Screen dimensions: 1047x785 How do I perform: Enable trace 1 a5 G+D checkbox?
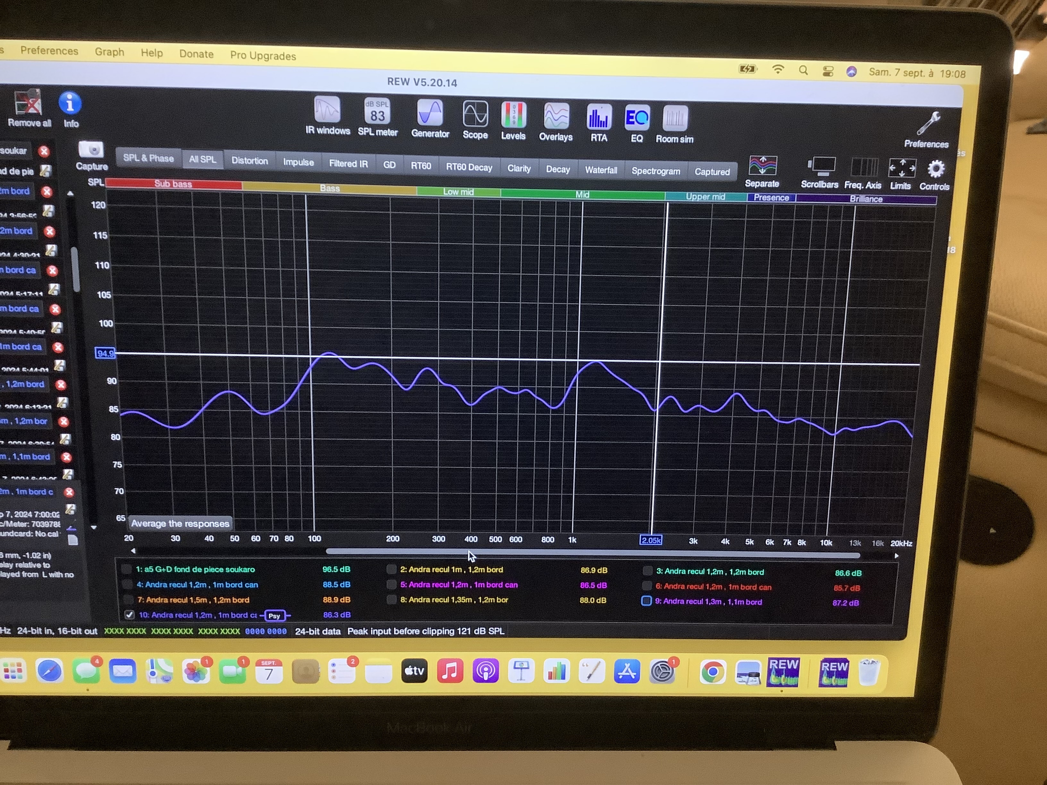[126, 569]
